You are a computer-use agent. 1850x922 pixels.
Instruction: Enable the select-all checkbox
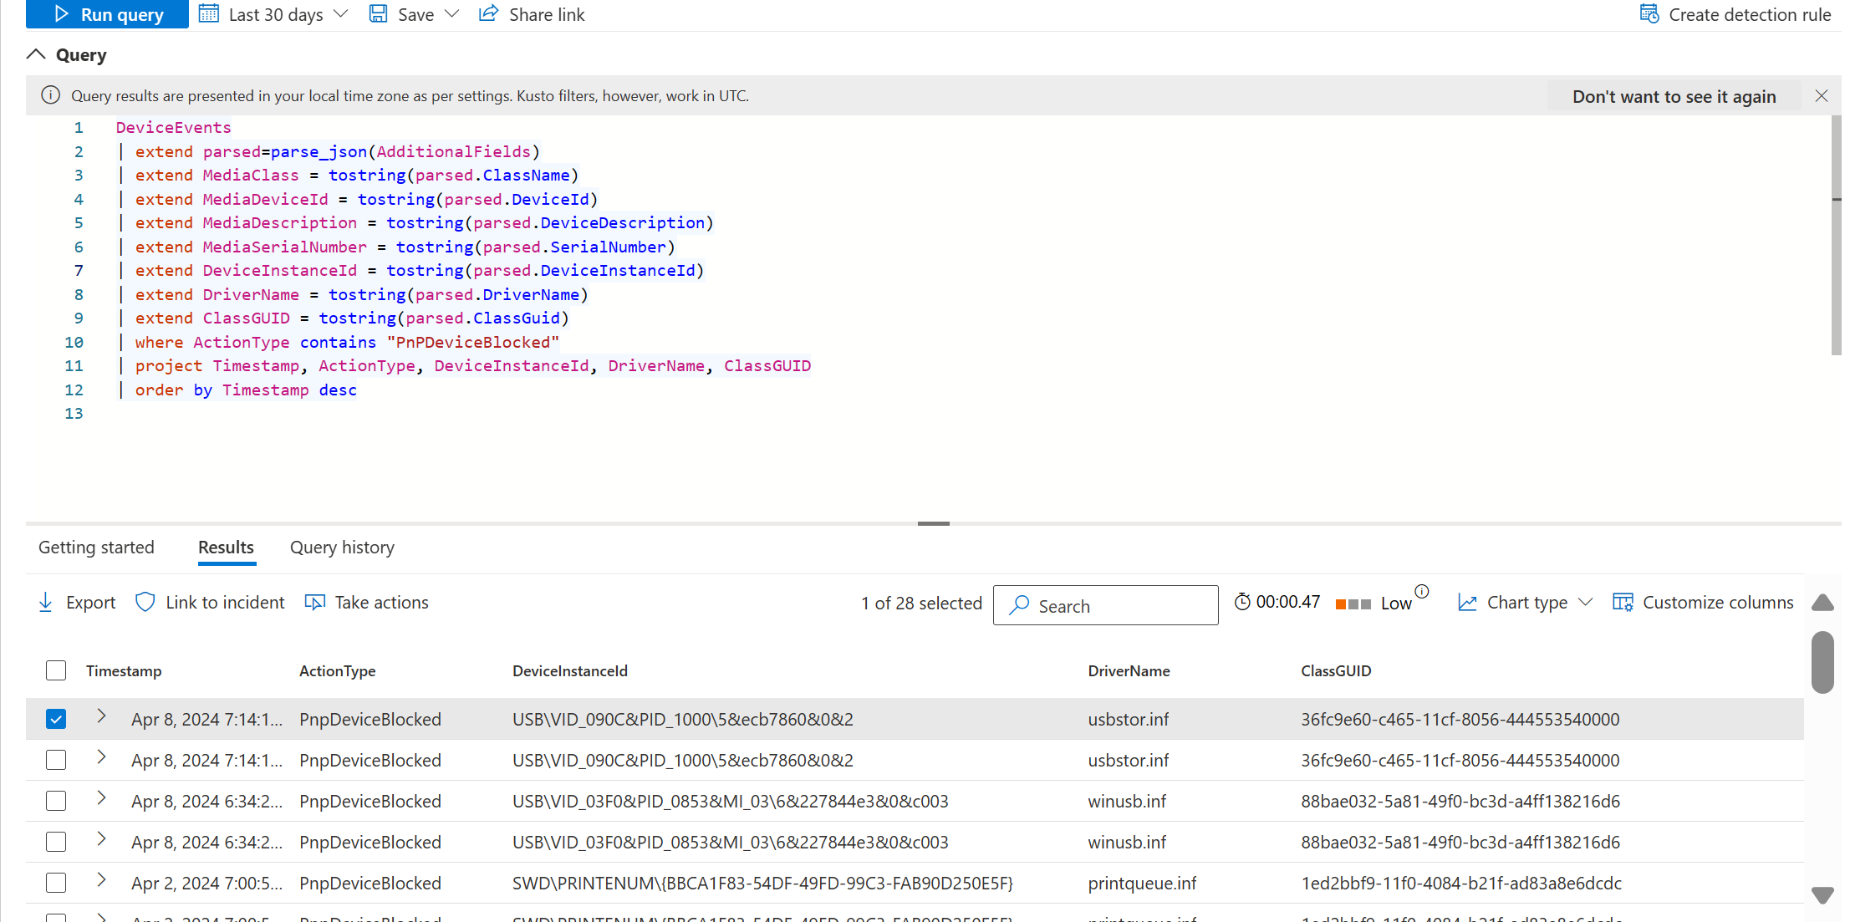(54, 670)
